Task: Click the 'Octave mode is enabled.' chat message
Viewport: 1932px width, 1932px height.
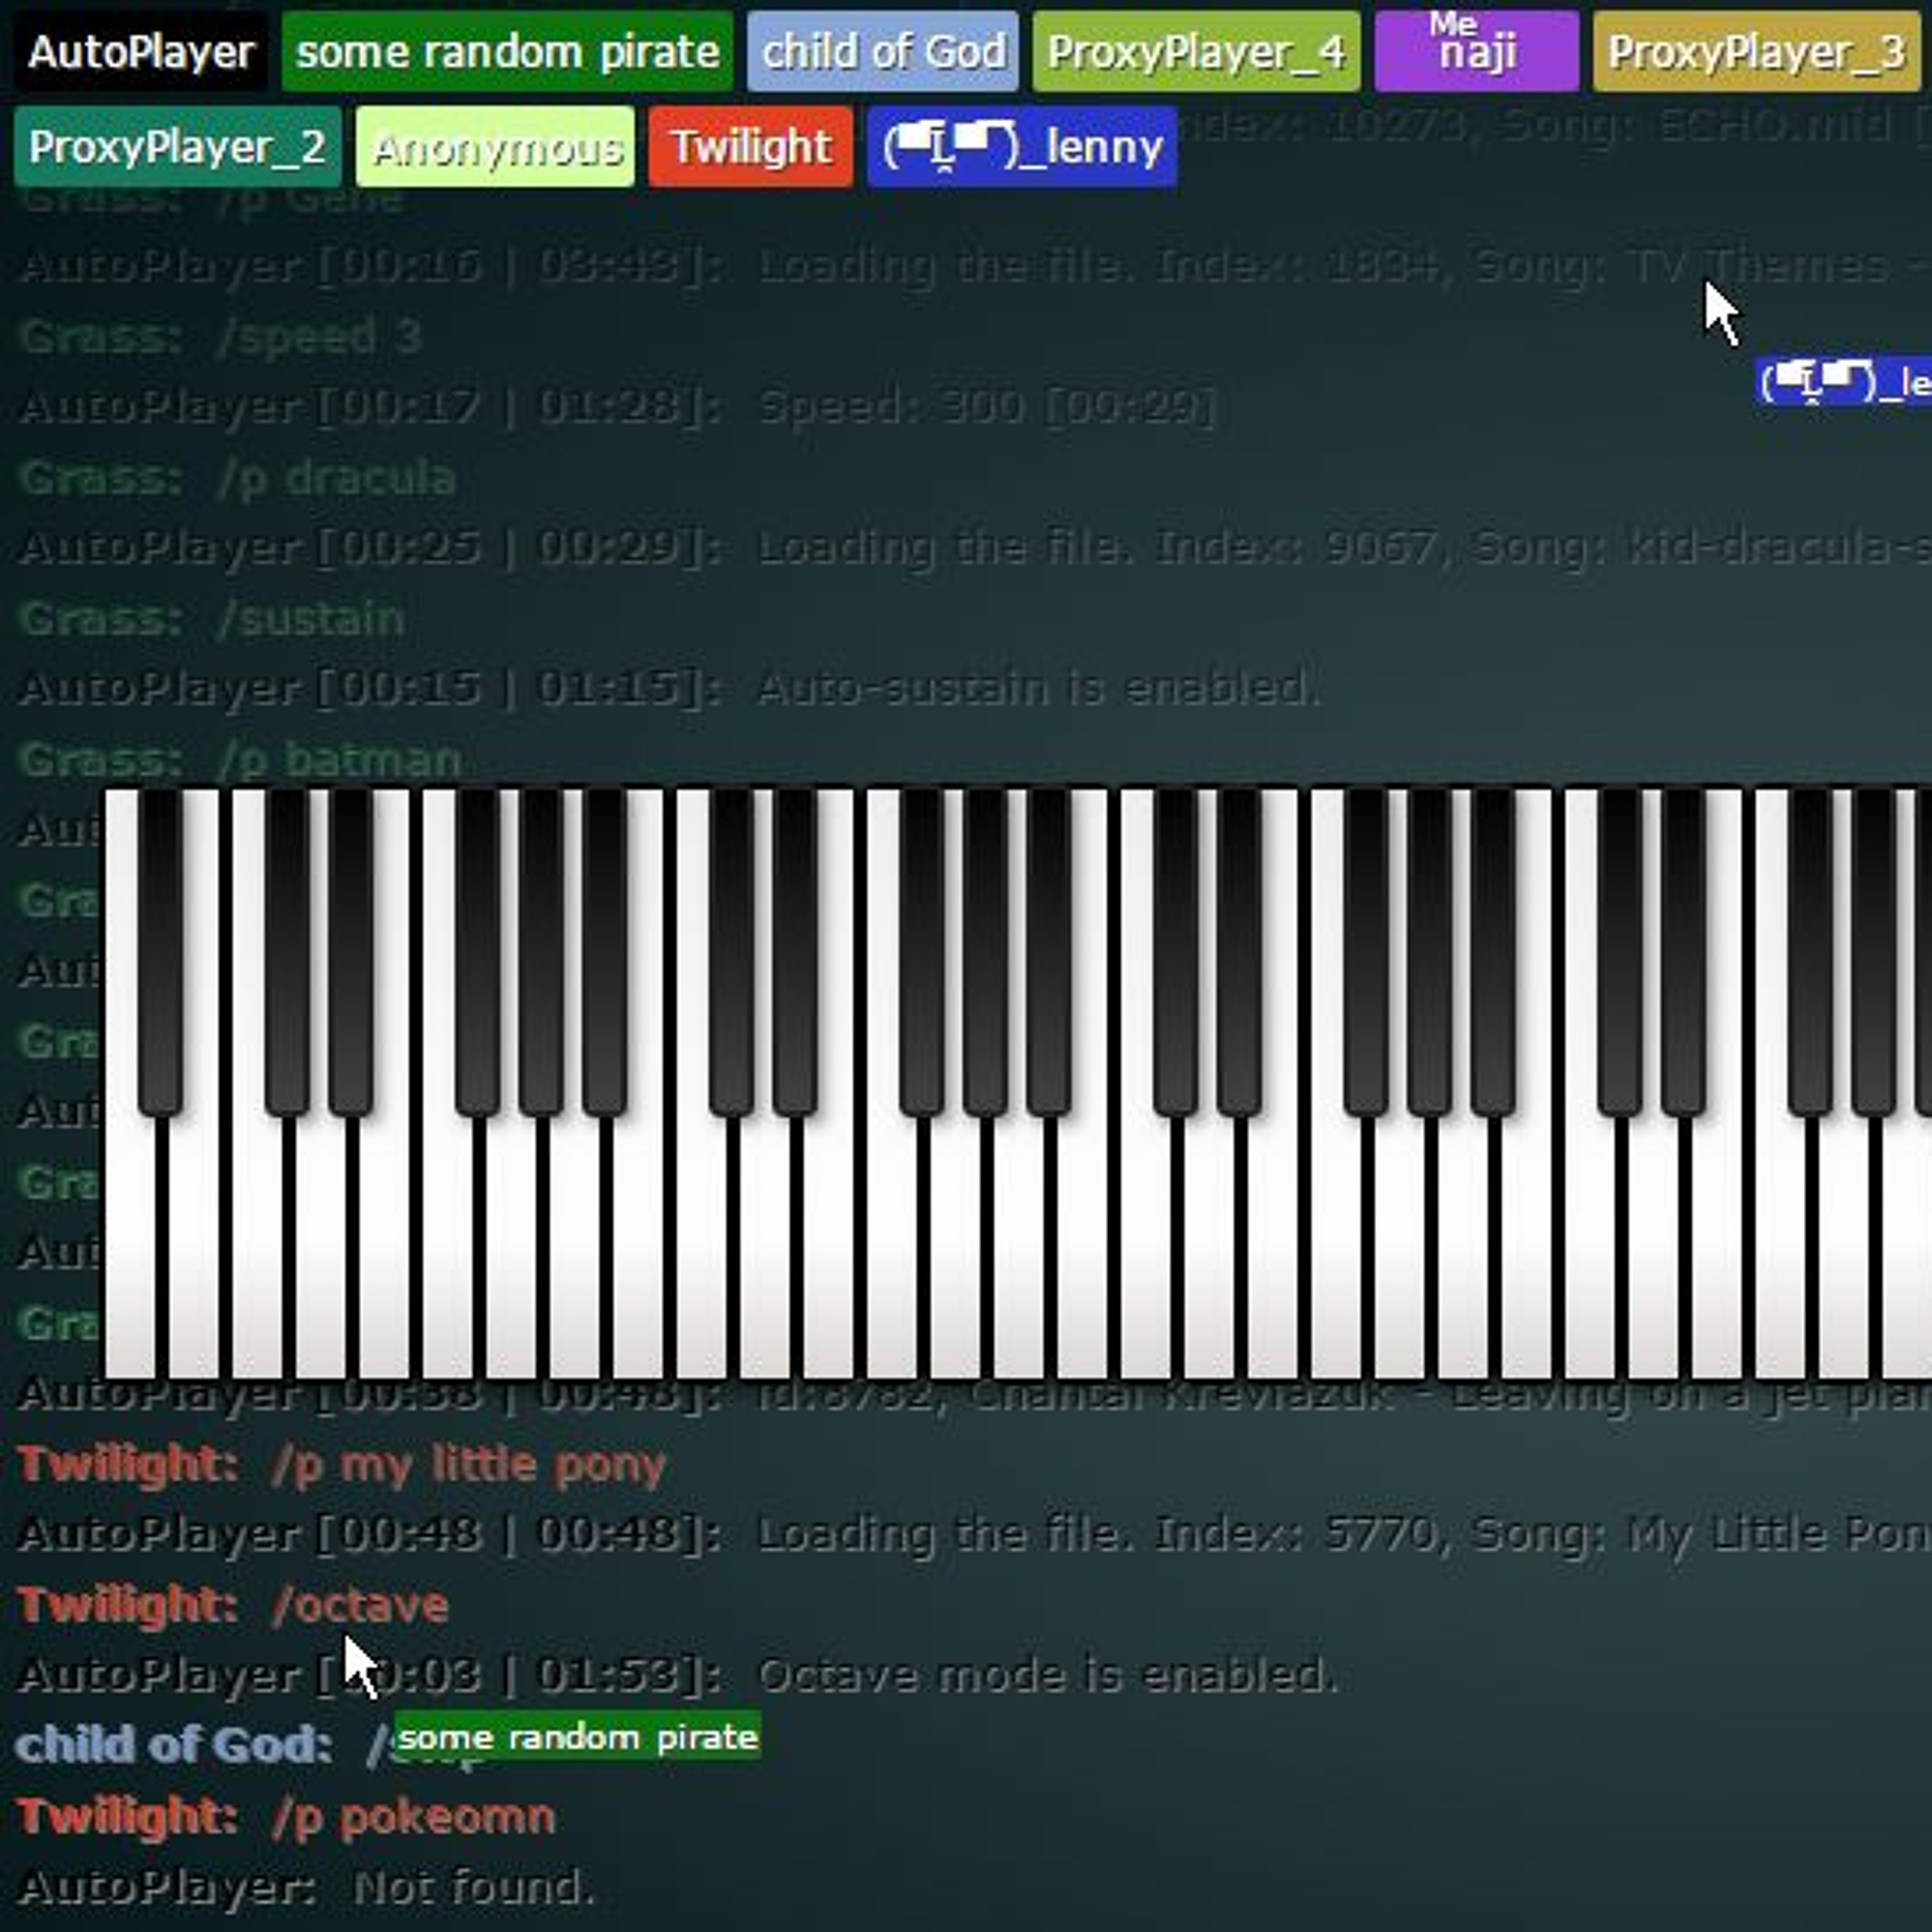Action: pyautogui.click(x=1046, y=1675)
